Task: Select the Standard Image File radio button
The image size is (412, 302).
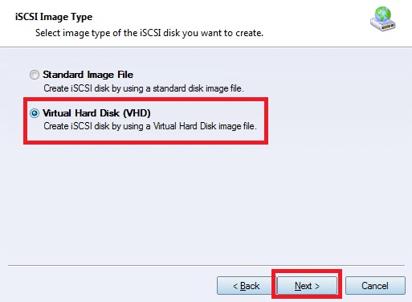Action: click(x=35, y=75)
